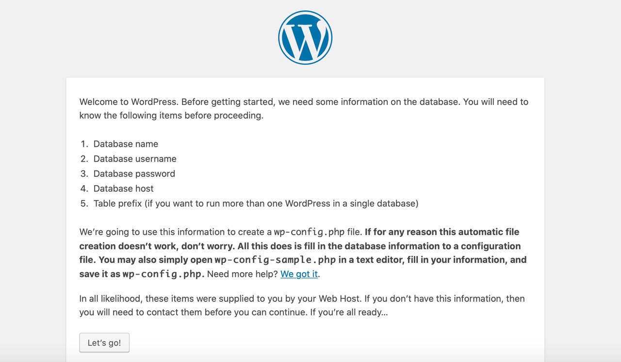Viewport: 621px width, 362px height.
Task: Click the "Welcome to WordPress" intro sentence
Action: point(129,102)
